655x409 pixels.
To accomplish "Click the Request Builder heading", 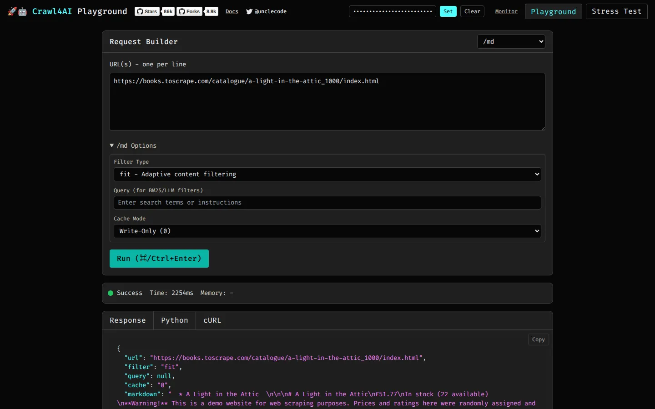I will (144, 42).
